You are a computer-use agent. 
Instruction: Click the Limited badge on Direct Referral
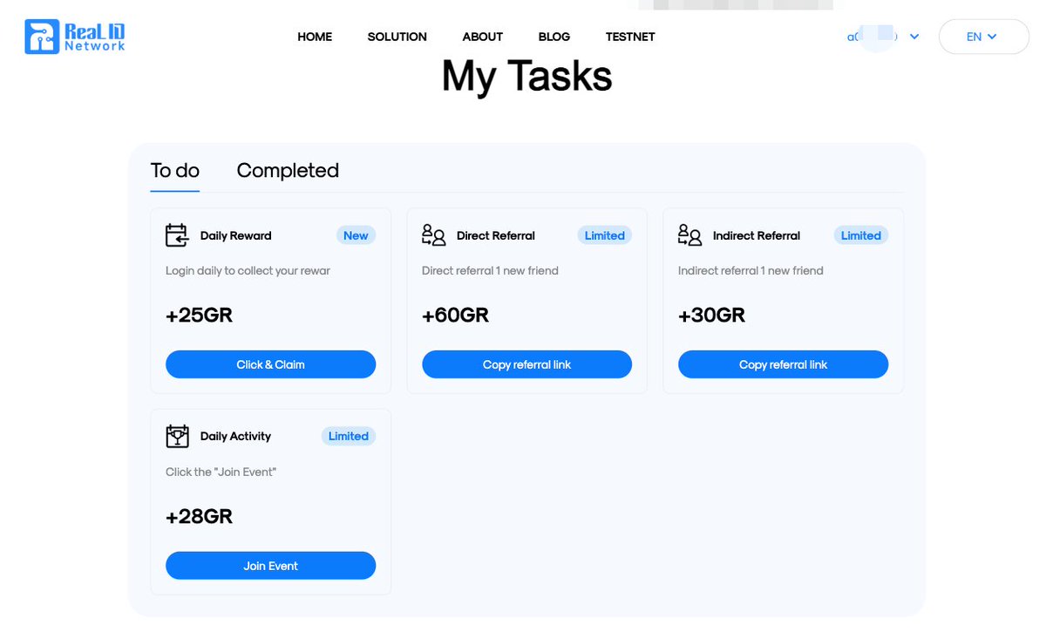604,235
